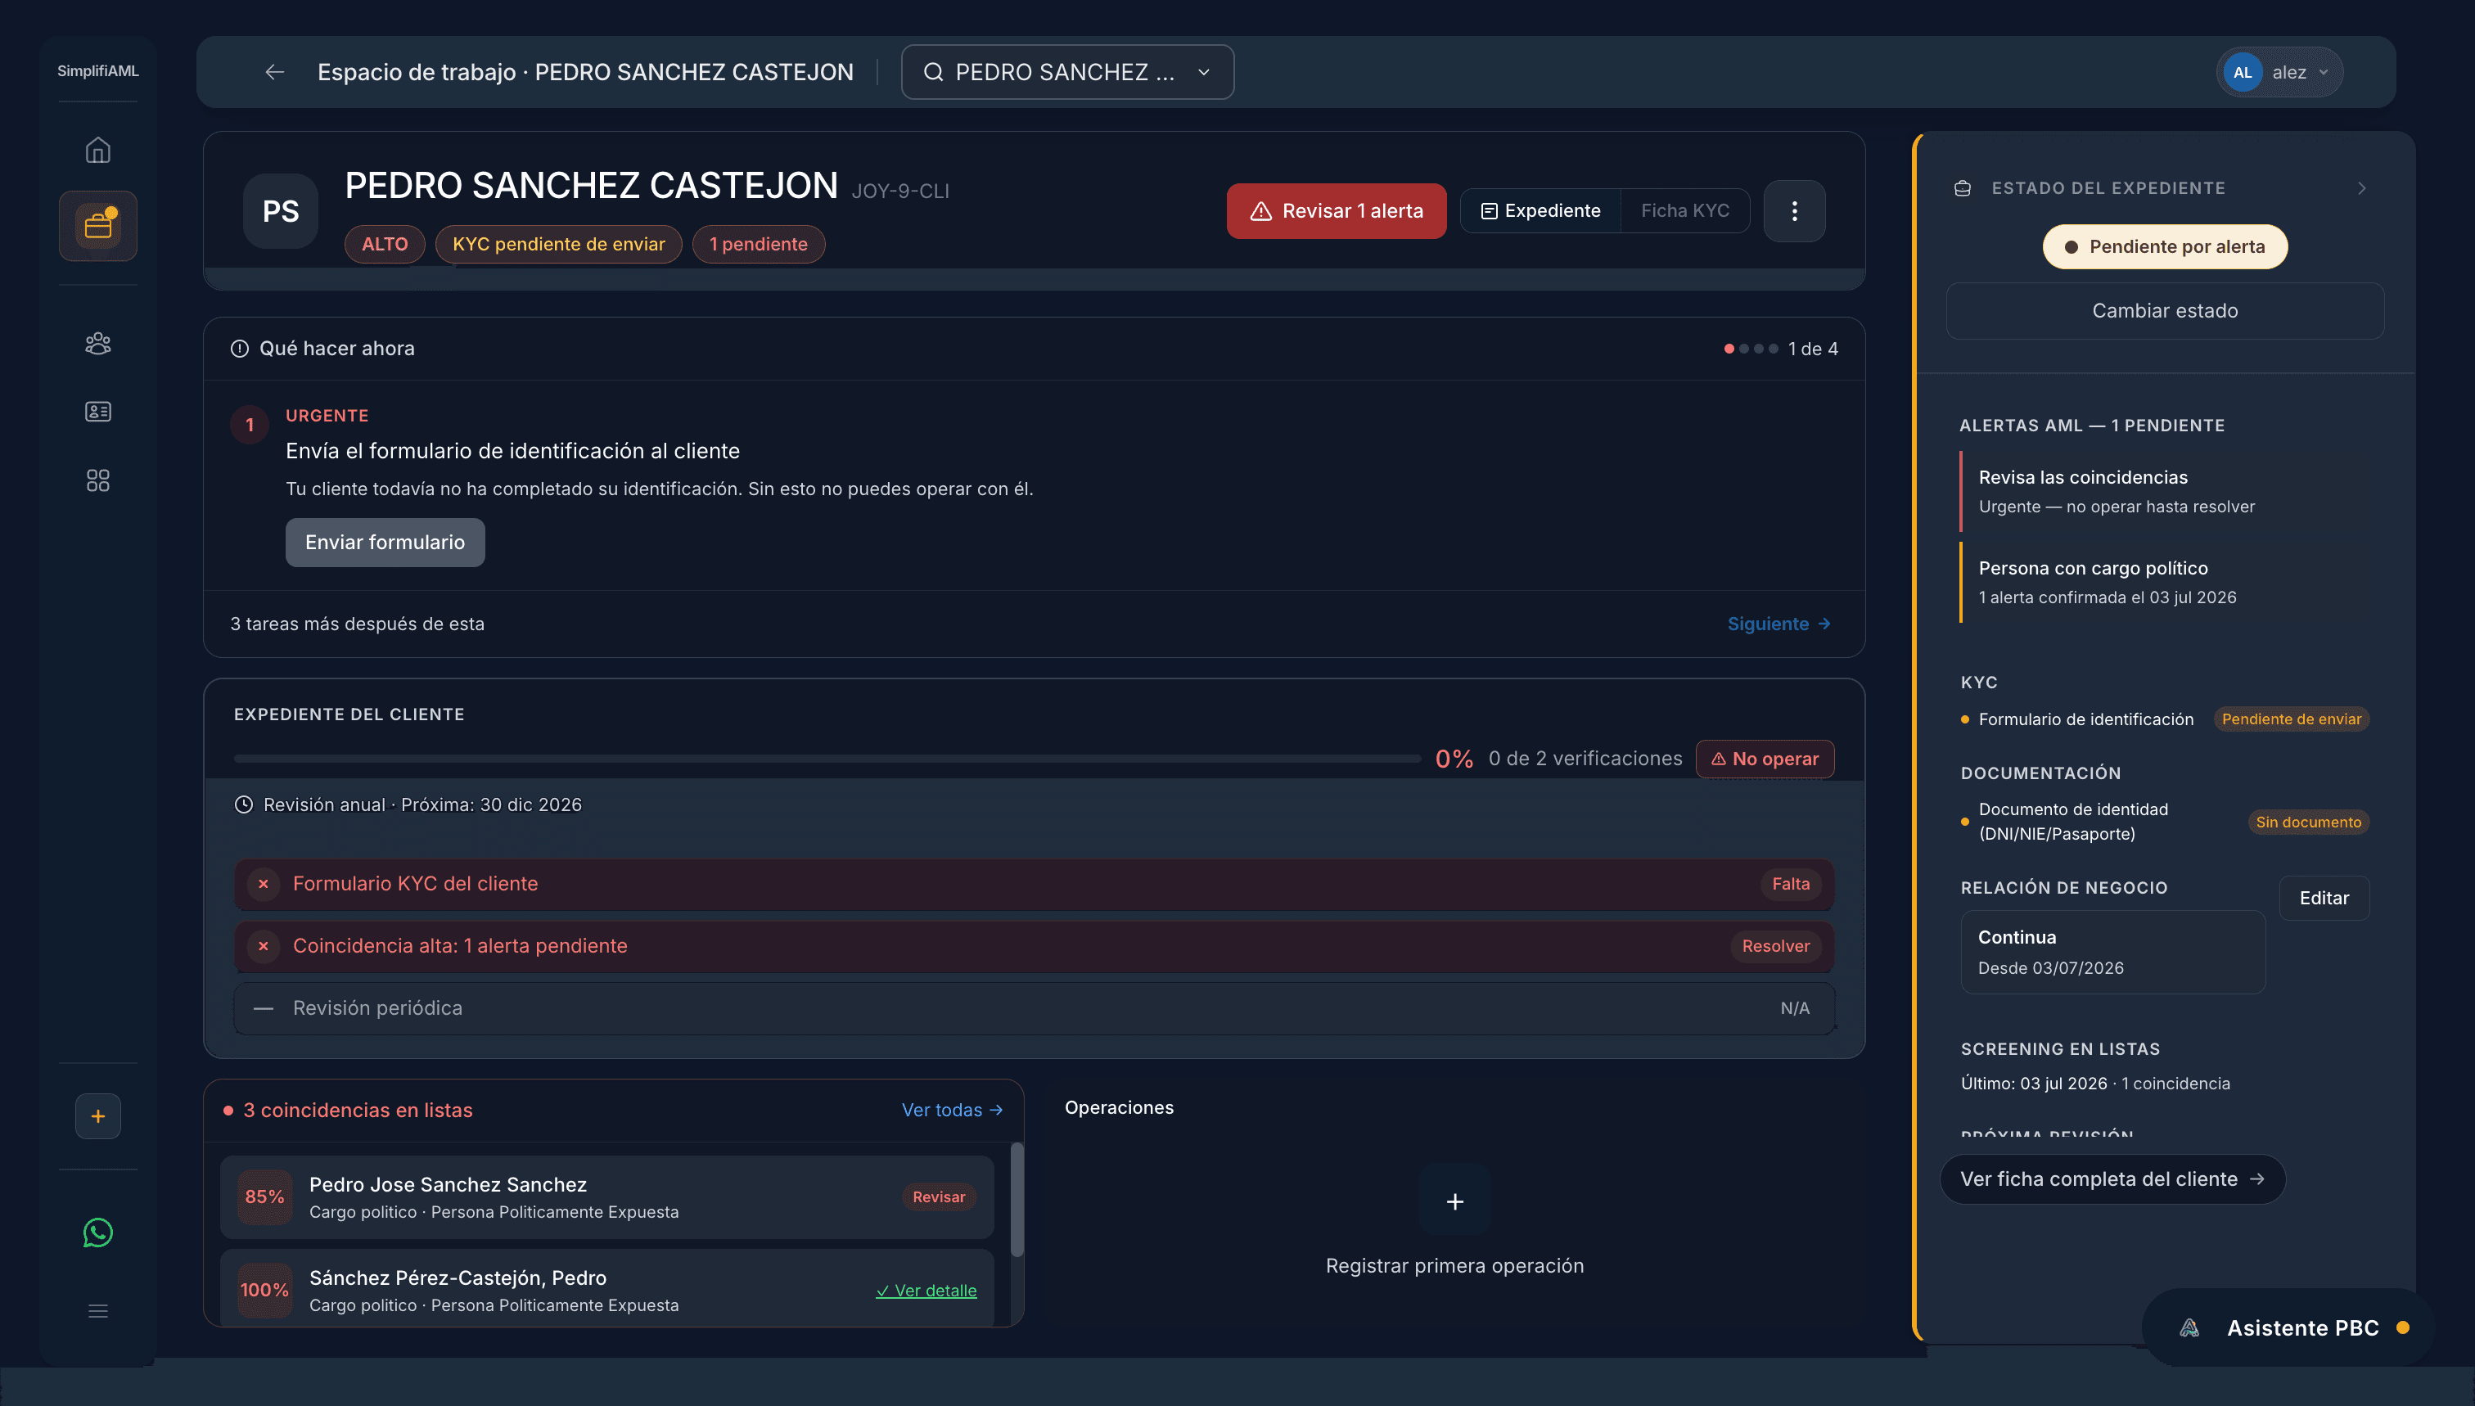
Task: Go to Siguiente task
Action: 1778,624
